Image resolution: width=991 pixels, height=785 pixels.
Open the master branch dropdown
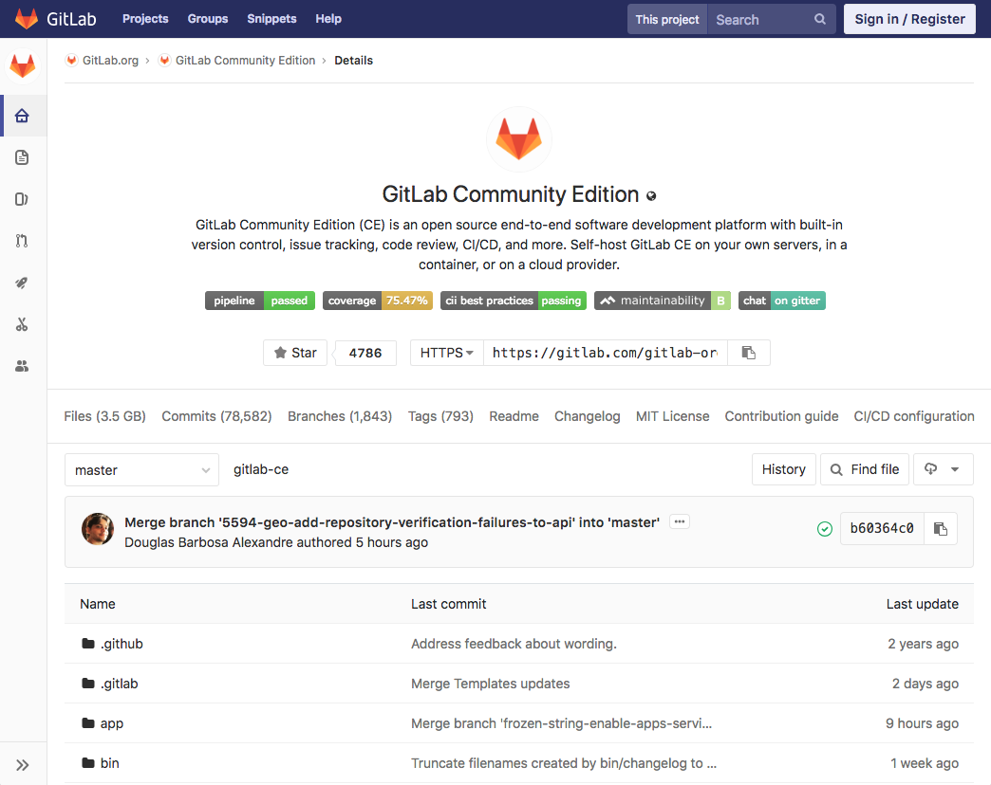pos(141,470)
